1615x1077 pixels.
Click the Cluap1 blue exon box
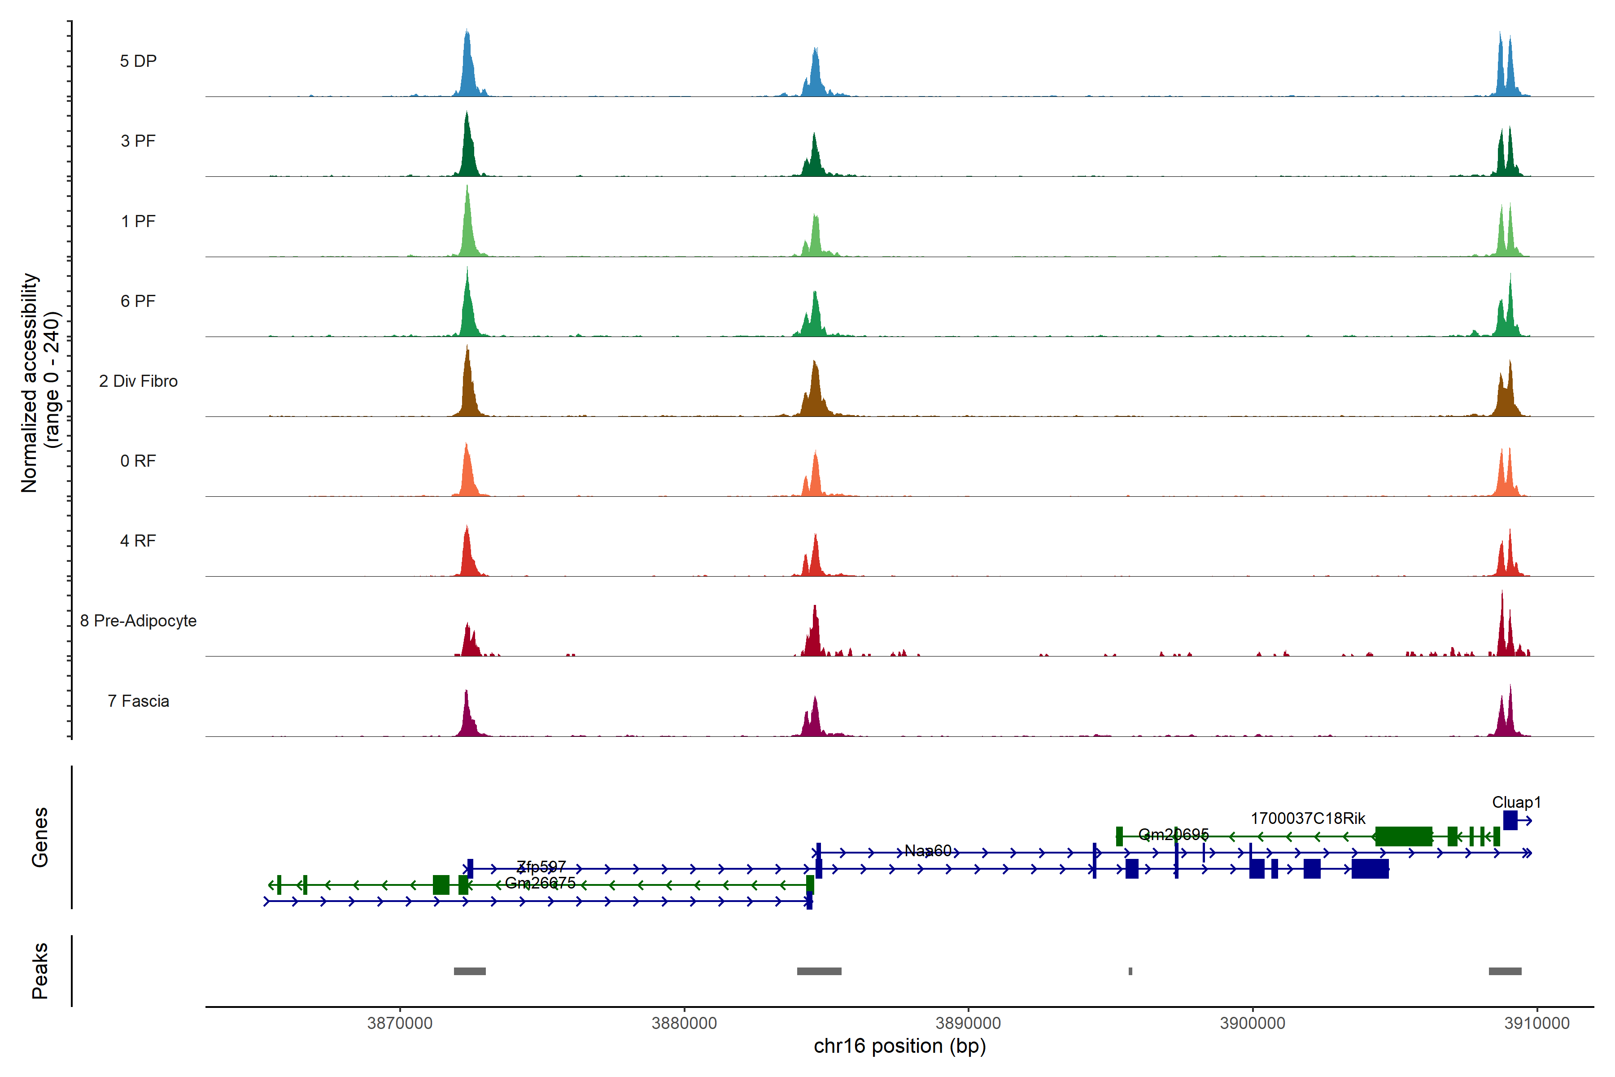1510,820
